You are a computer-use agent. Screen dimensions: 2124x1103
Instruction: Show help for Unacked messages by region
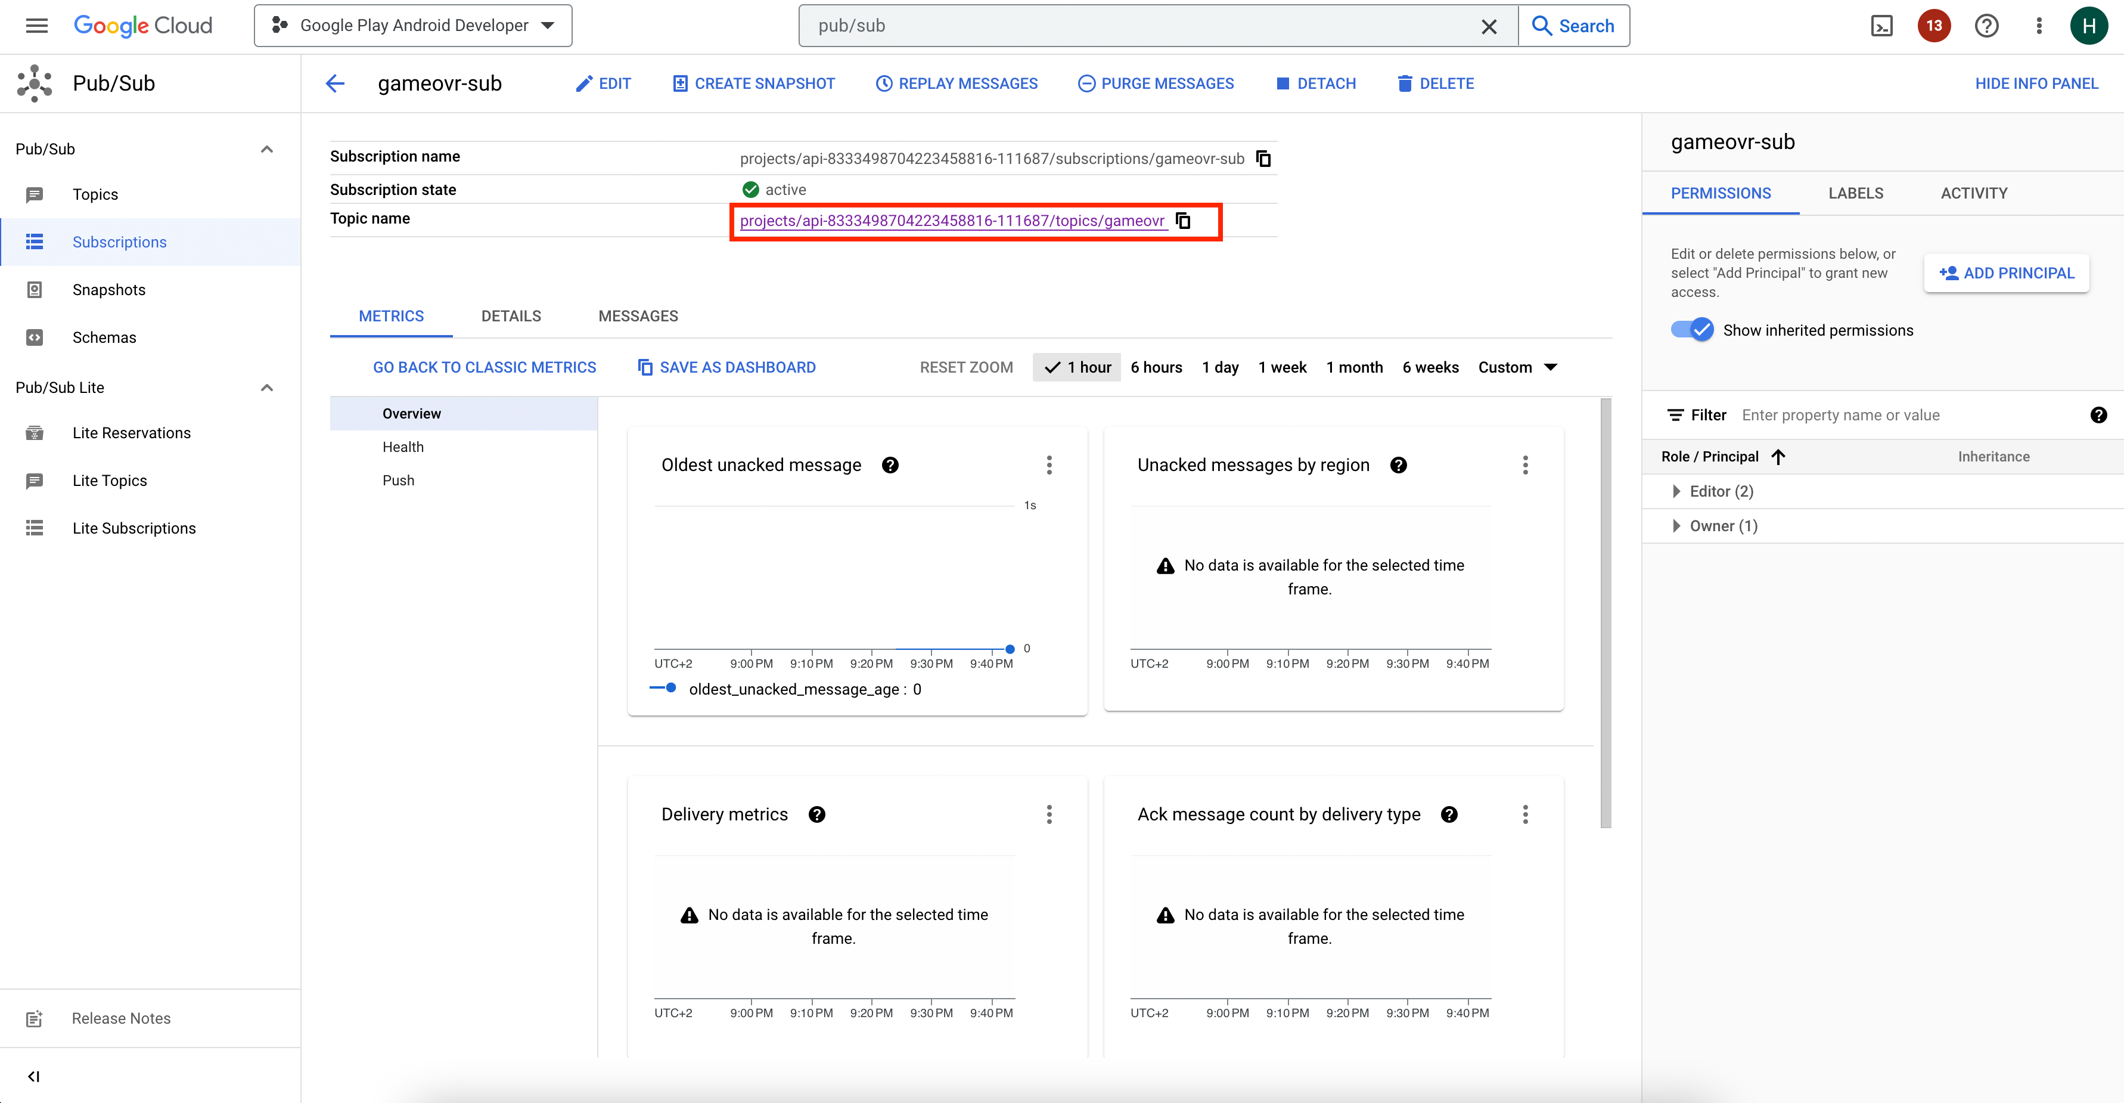pyautogui.click(x=1398, y=465)
